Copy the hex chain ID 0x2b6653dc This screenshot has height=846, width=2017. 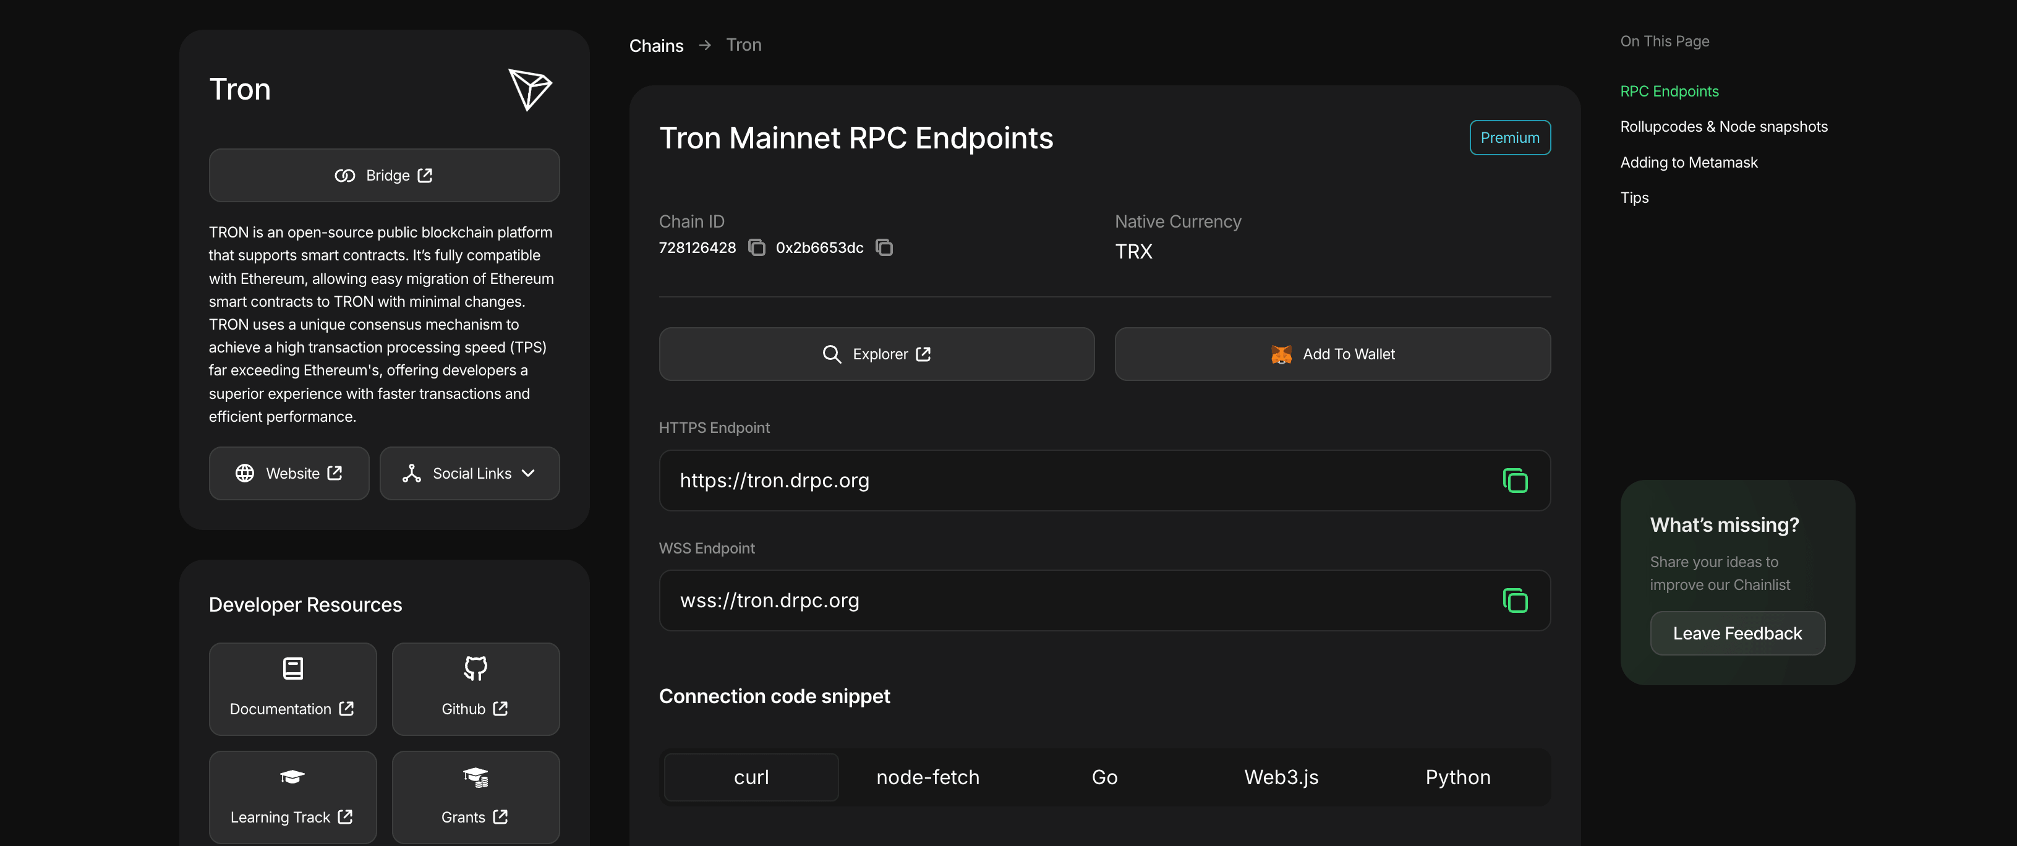[x=884, y=247]
